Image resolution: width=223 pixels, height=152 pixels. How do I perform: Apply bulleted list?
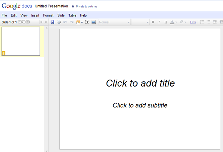coord(208,22)
